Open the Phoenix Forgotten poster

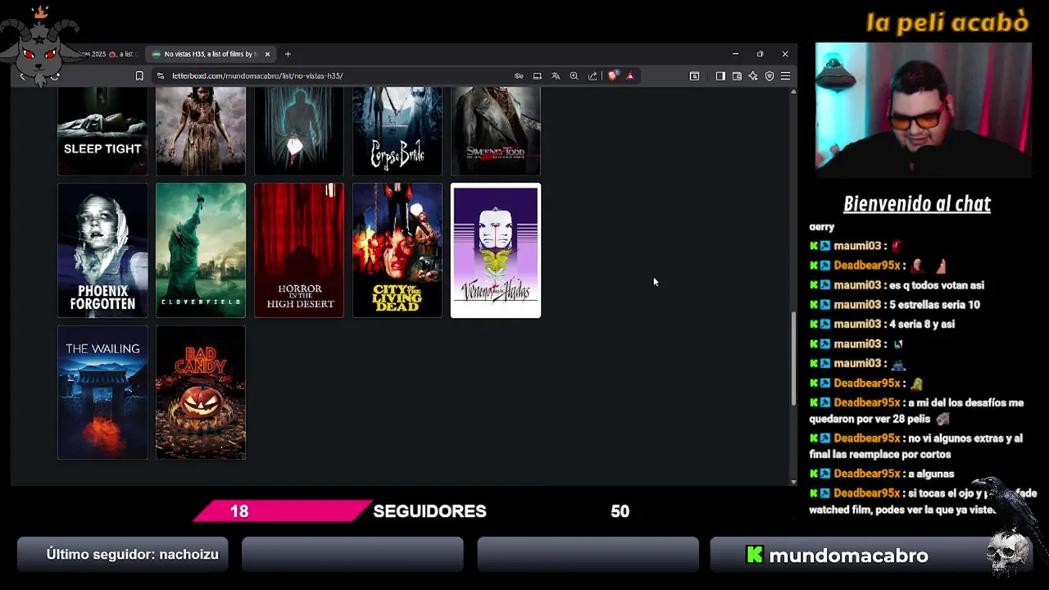pos(102,250)
